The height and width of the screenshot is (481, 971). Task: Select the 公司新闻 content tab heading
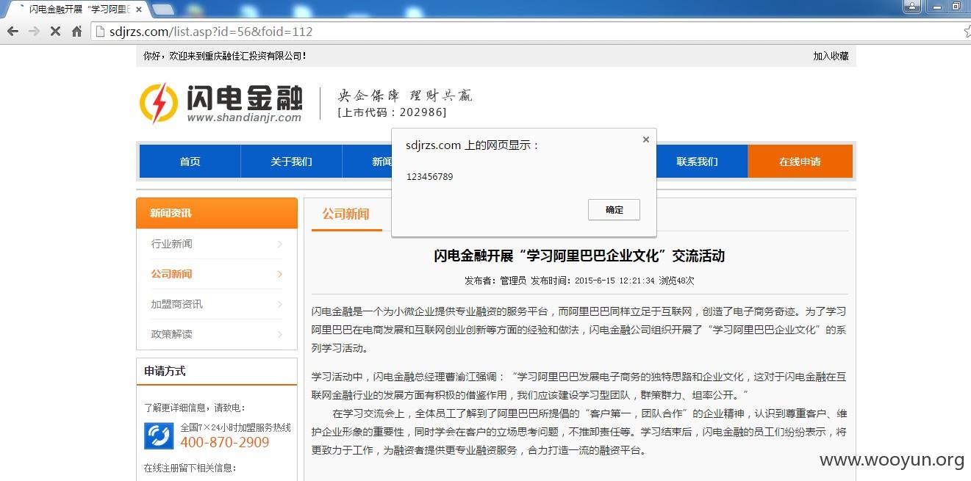345,214
